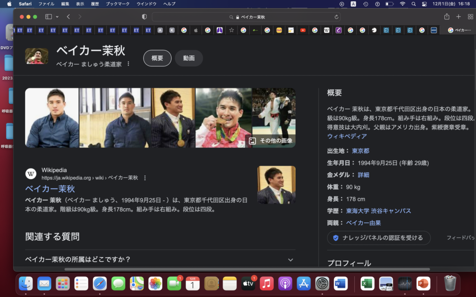Open Excel from the Dock
Viewport: 476px width, 297px height.
tap(367, 283)
